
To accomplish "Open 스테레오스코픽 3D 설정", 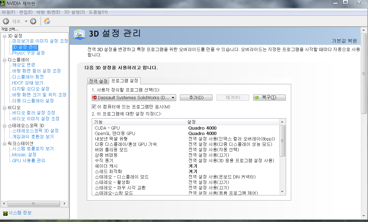I will pyautogui.click(x=35, y=131).
